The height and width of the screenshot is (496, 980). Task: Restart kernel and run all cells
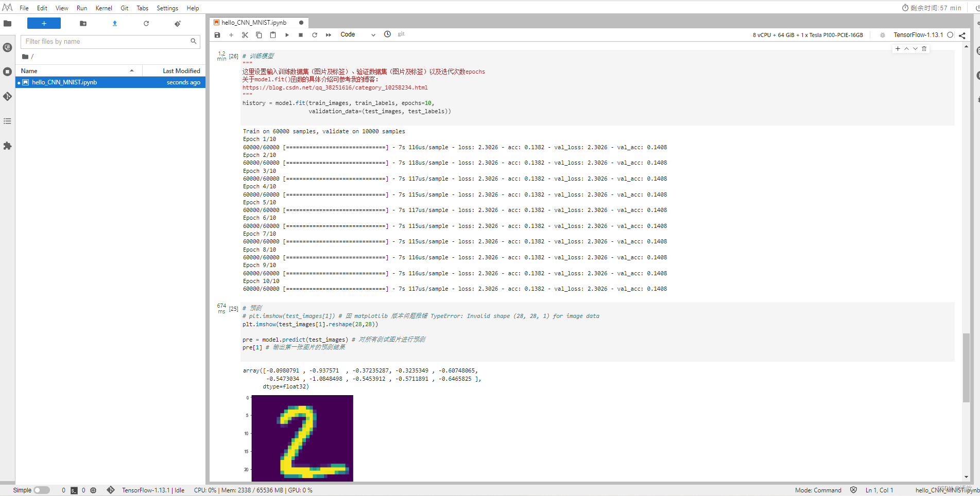point(329,35)
